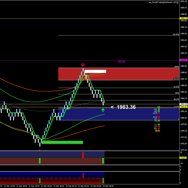Viewport: 188px width, 188px height.
Task: Select the red down arrow sell signal
Action: [x=83, y=65]
